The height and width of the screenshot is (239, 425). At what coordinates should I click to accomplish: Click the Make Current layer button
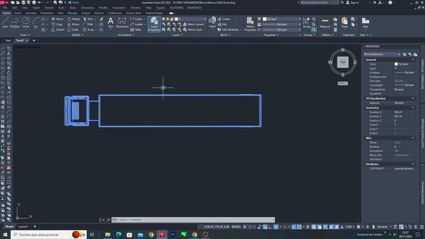[x=193, y=24]
